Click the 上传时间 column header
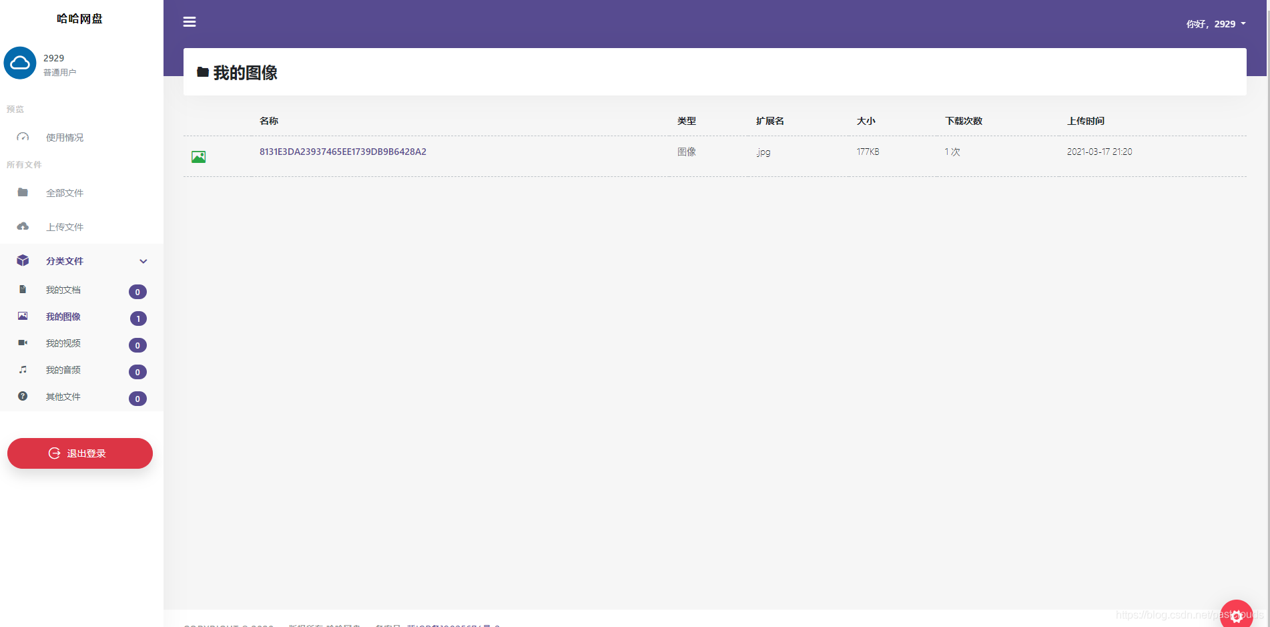 pyautogui.click(x=1086, y=121)
